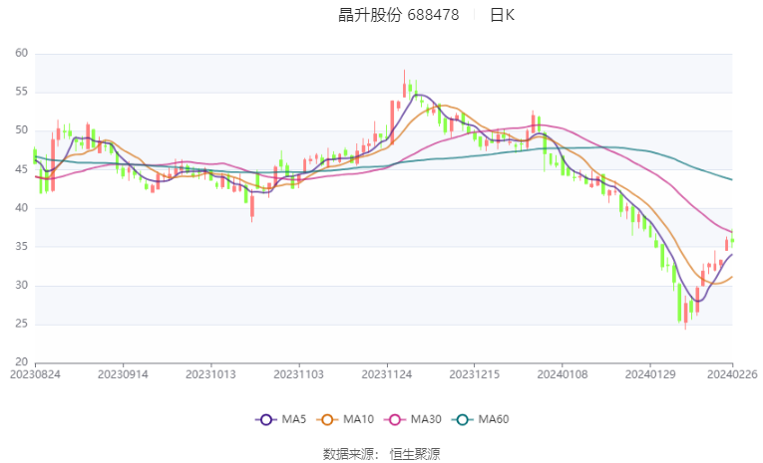Click the 60 price axis label
The height and width of the screenshot is (463, 763).
(21, 53)
